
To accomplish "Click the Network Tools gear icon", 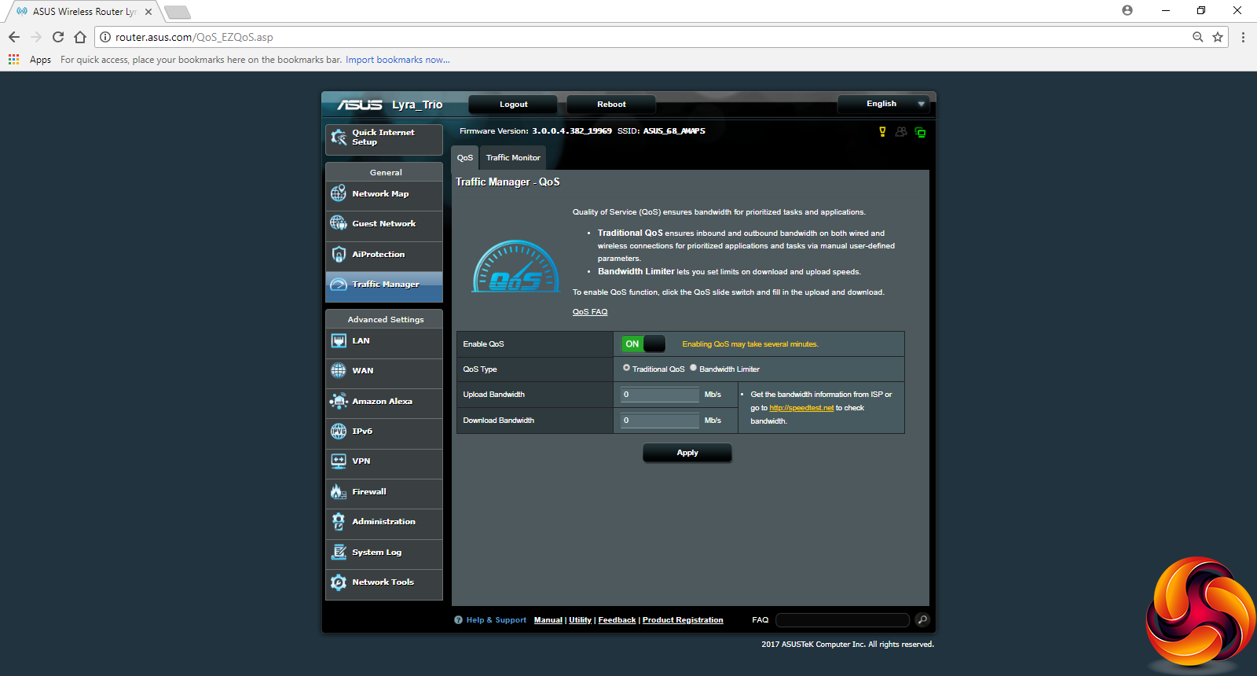I will coord(339,582).
